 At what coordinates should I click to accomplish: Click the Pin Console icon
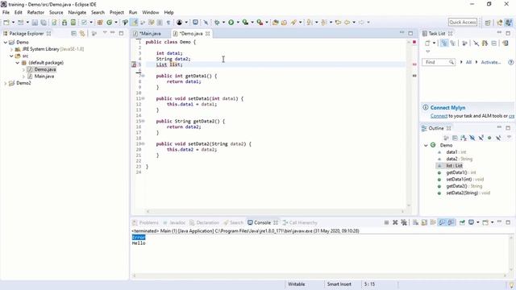462,222
